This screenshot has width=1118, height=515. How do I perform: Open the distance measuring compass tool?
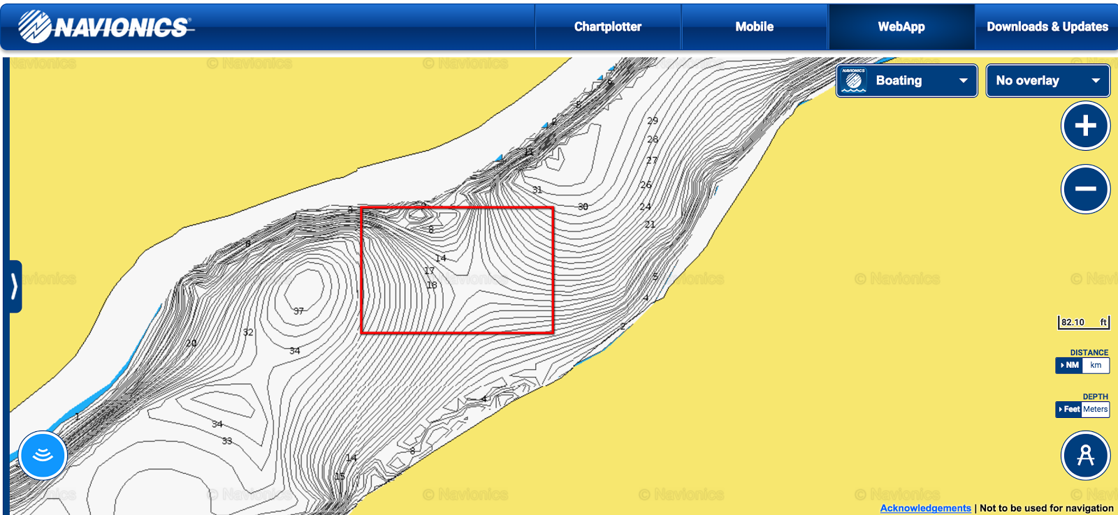coord(1085,455)
